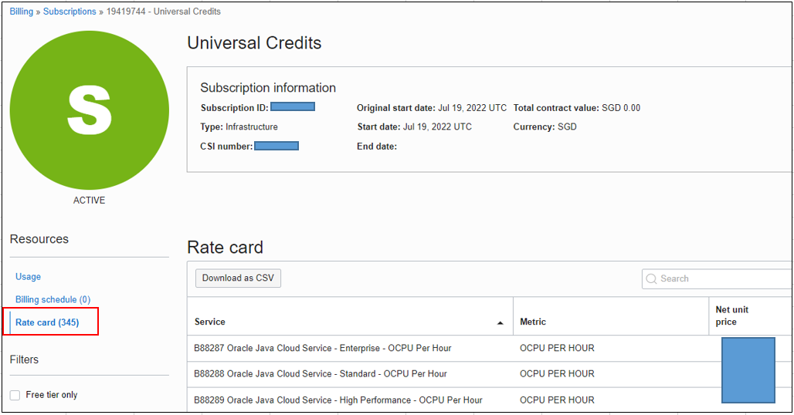794x415 pixels.
Task: Click Start date Jul 19, 2022 UTC
Action: pos(414,127)
